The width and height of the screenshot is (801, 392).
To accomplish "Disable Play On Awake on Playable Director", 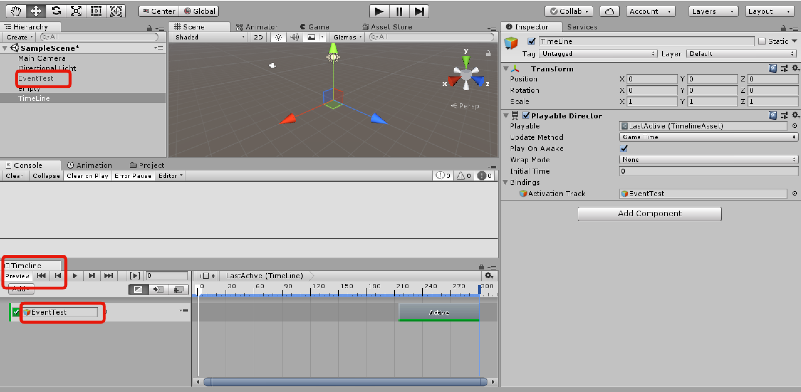I will coord(624,149).
